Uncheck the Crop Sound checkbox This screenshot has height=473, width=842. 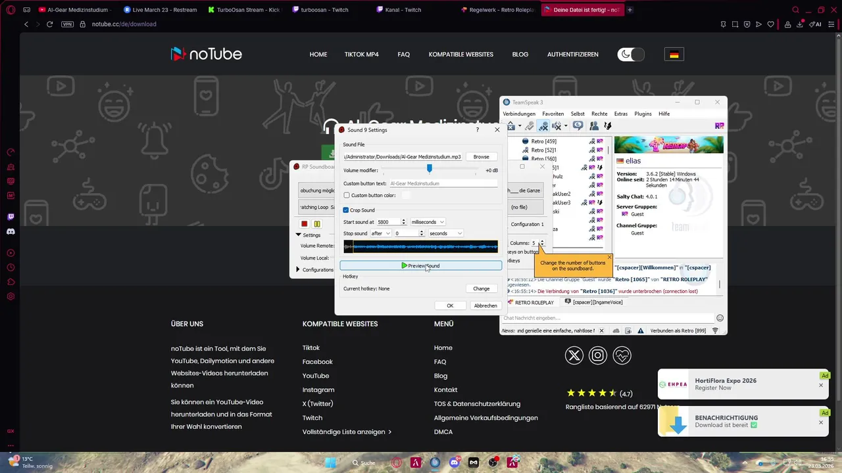click(x=346, y=210)
